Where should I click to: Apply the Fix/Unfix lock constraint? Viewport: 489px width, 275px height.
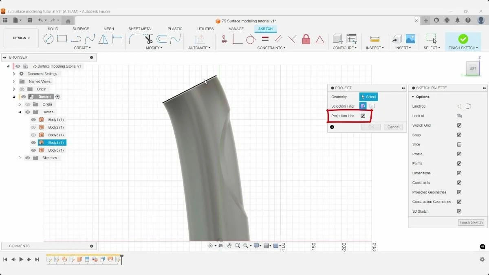tap(306, 39)
